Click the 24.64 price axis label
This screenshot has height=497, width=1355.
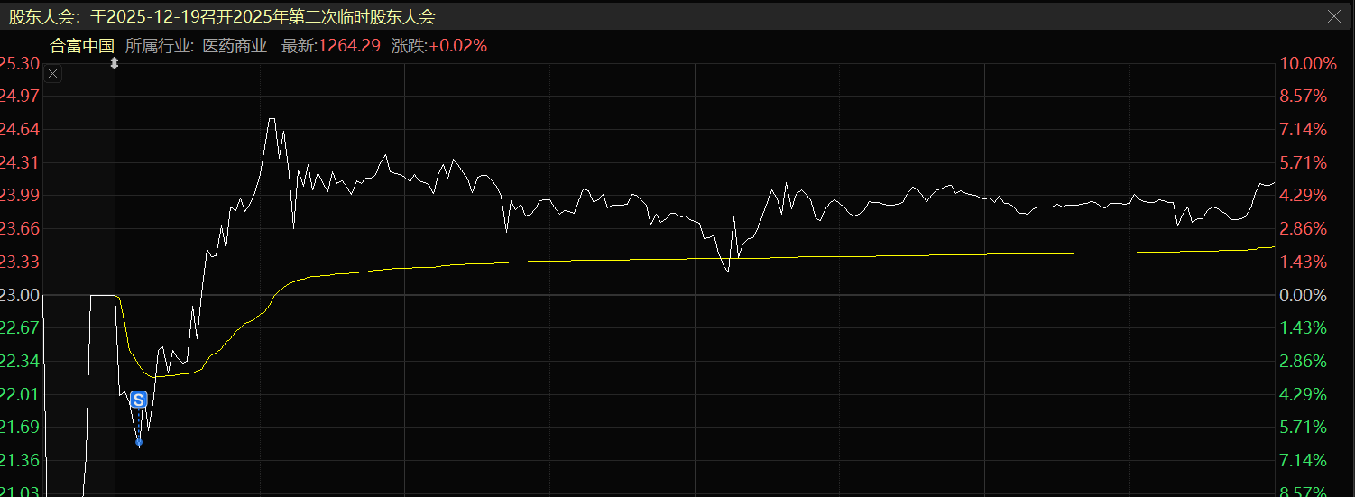20,129
